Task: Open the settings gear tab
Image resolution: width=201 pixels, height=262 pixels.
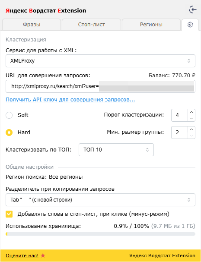Action: pyautogui.click(x=190, y=25)
